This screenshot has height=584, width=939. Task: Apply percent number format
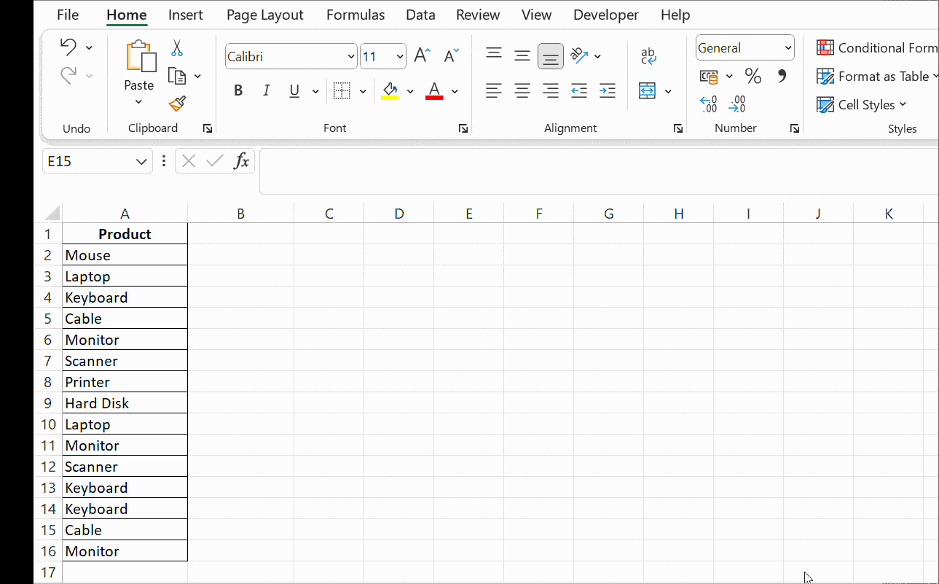753,75
